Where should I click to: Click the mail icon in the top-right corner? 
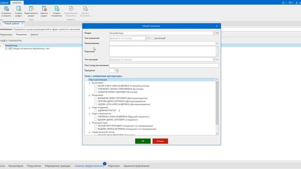pyautogui.click(x=290, y=3)
